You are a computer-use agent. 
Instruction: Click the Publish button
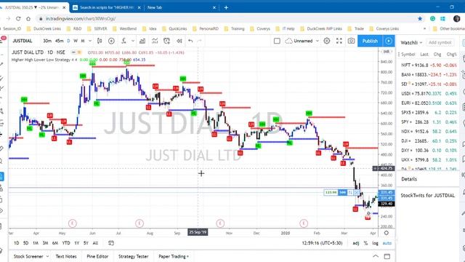370,41
